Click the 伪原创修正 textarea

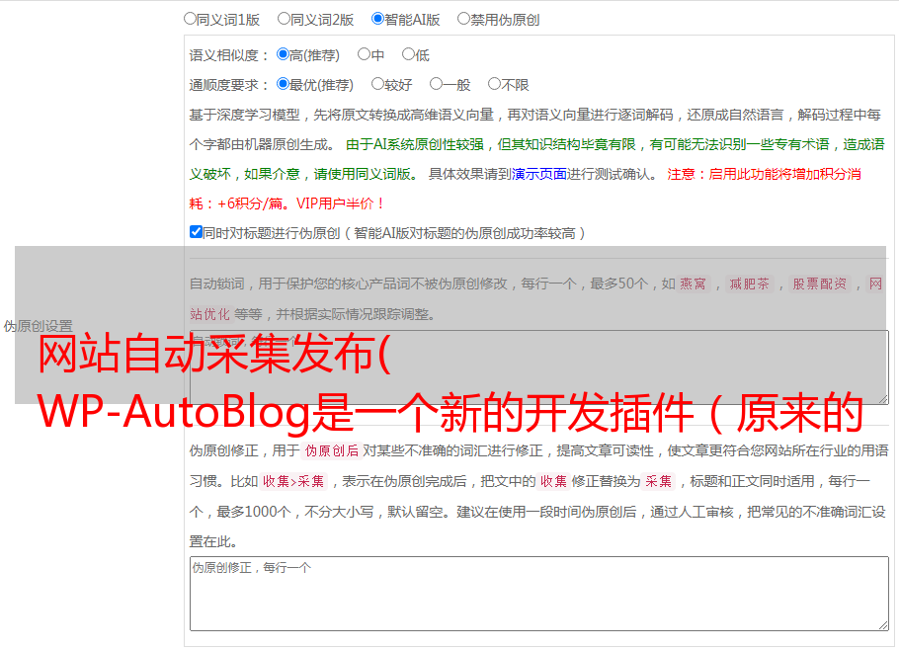[539, 594]
